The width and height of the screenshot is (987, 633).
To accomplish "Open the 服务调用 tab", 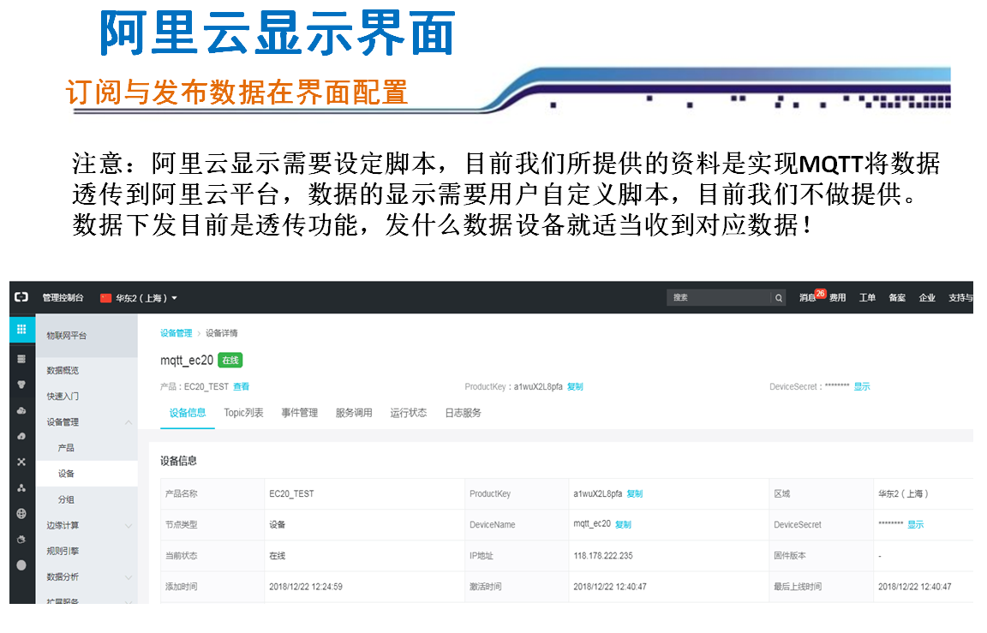I will pos(354,413).
